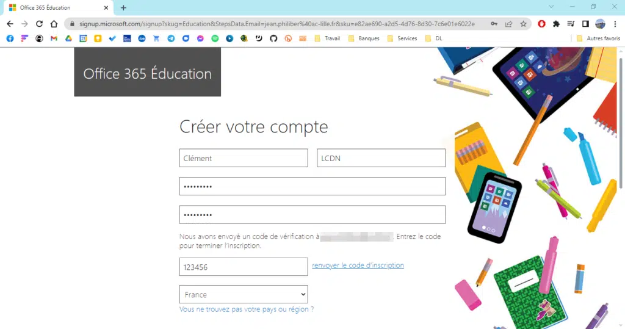Bookmark this page with the star icon
Screen dimensions: 625x329
pyautogui.click(x=523, y=24)
